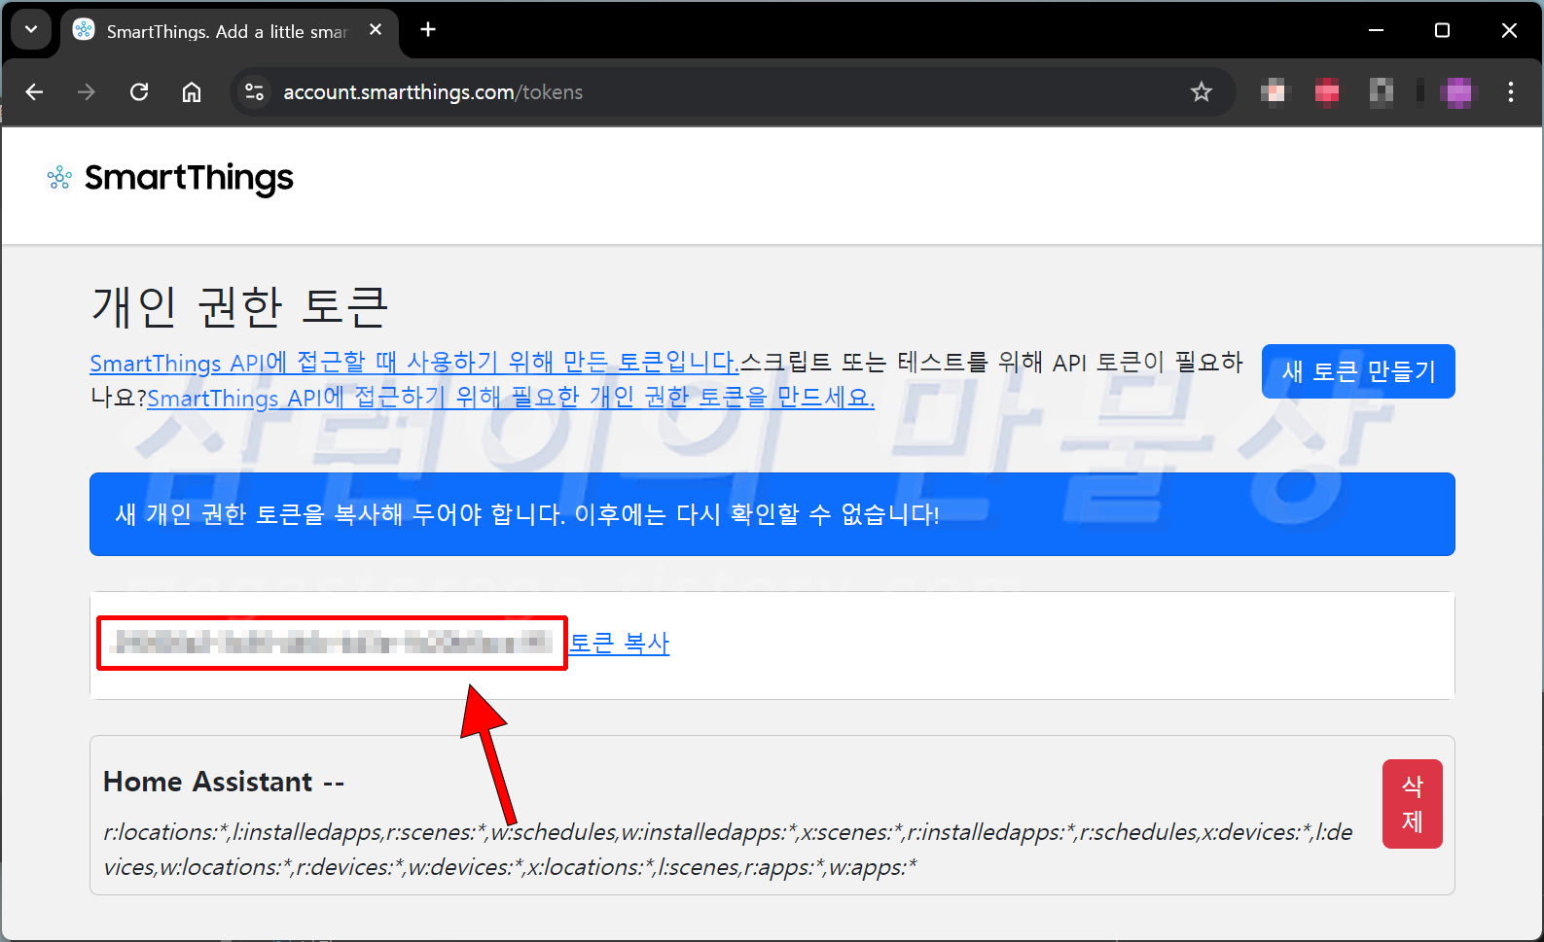Click the 'Home Assistant --' token name
Image resolution: width=1544 pixels, height=942 pixels.
[224, 782]
